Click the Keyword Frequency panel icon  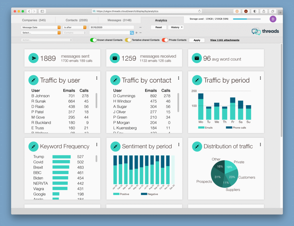[33, 146]
